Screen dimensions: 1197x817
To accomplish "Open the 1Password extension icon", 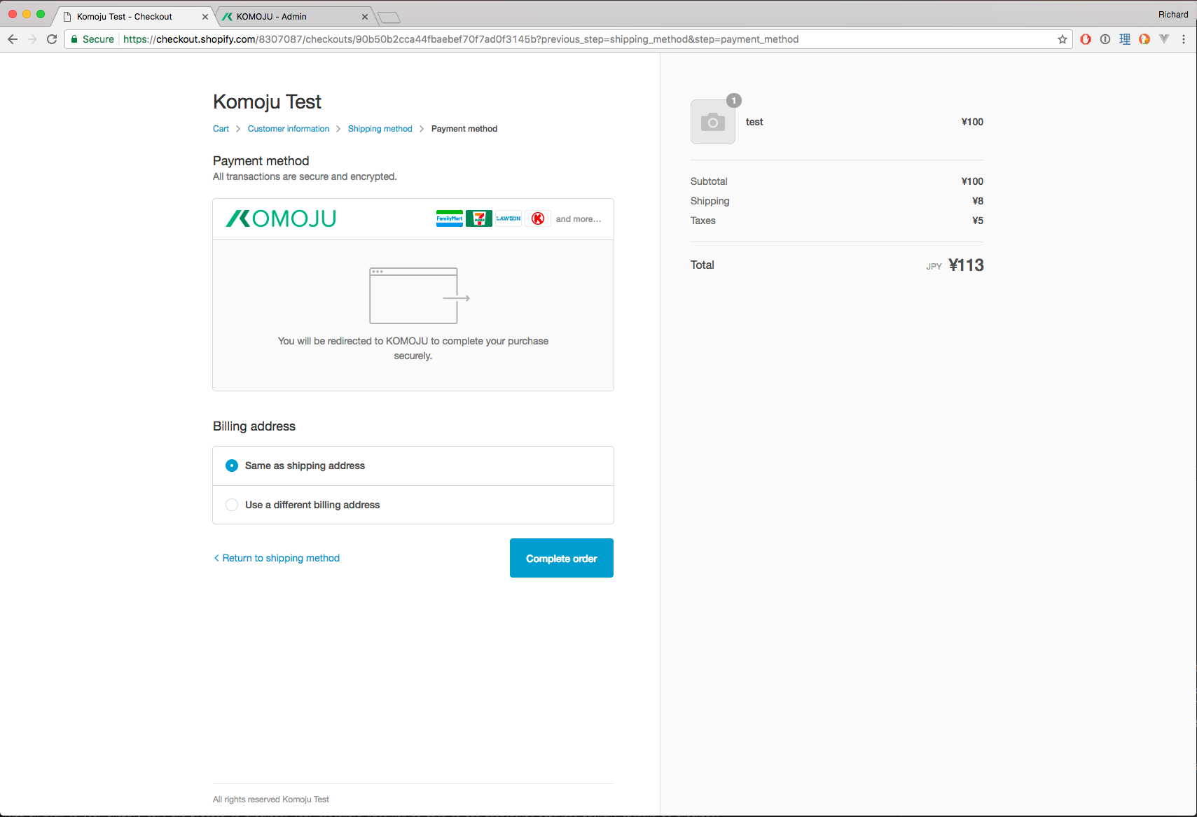I will 1105,39.
